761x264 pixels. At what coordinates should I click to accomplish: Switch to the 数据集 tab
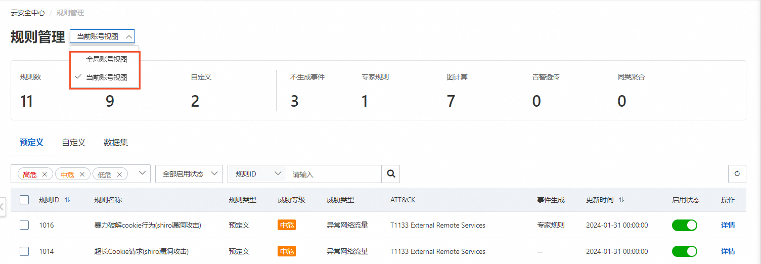(116, 143)
